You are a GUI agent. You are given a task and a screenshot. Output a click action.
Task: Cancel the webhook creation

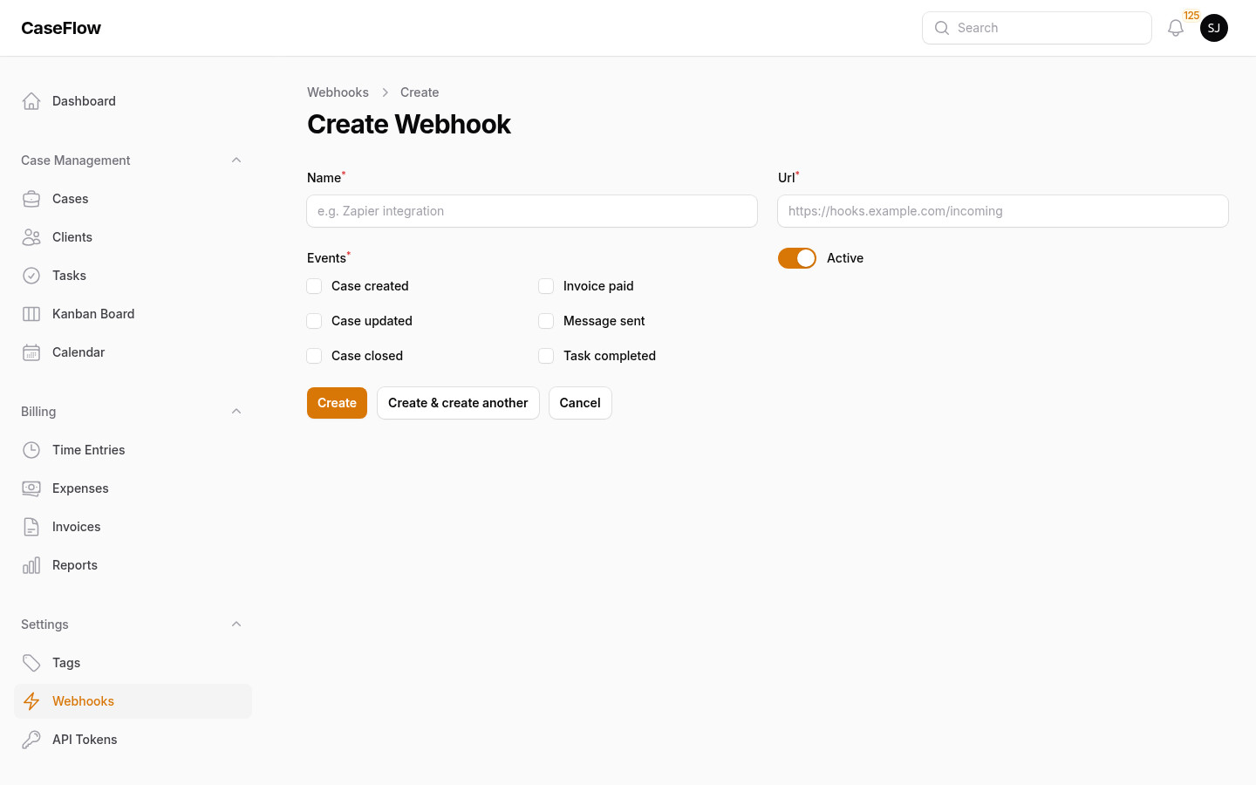coord(579,403)
